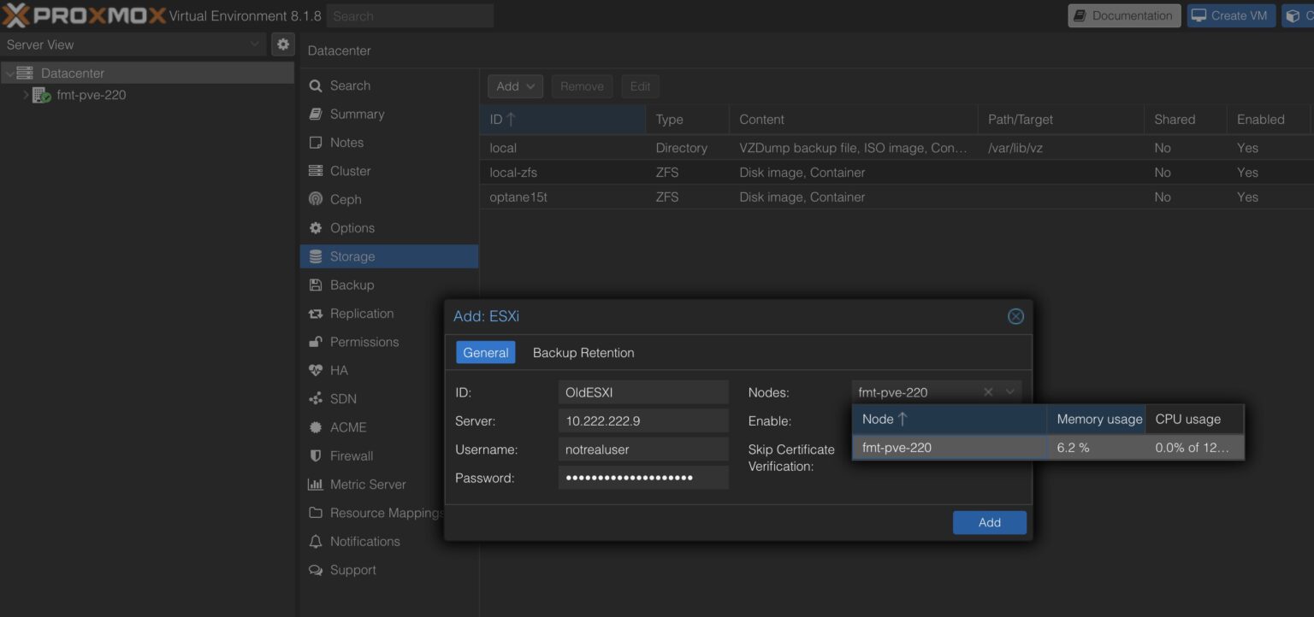This screenshot has width=1314, height=617.
Task: Select the General tab in dialog
Action: (x=485, y=352)
